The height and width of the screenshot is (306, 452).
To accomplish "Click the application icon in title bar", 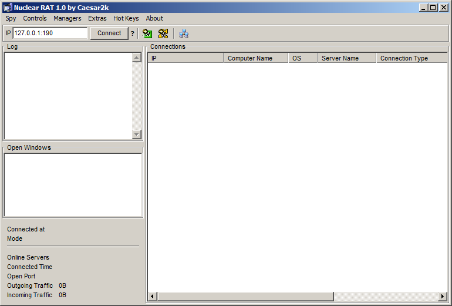I will 8,8.
